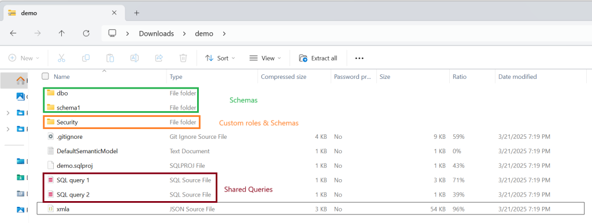Toggle the select-all checkbox beside Name
592x223 pixels.
point(45,76)
